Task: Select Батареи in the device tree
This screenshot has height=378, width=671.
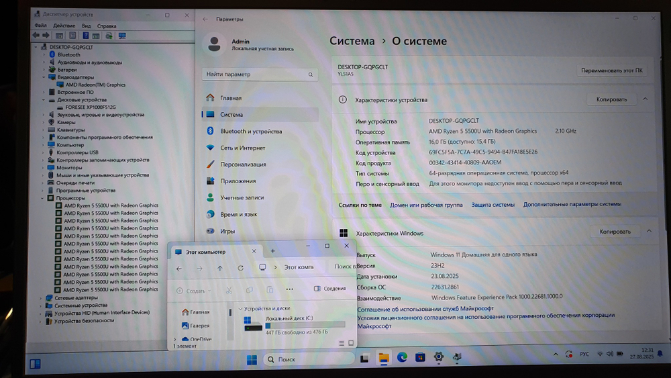Action: click(67, 70)
